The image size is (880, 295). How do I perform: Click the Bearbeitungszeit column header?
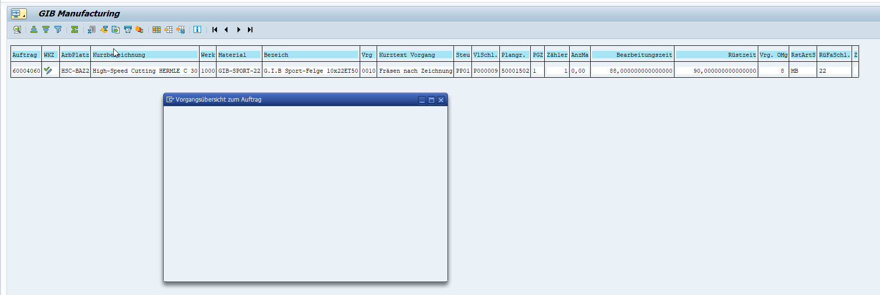pos(632,55)
